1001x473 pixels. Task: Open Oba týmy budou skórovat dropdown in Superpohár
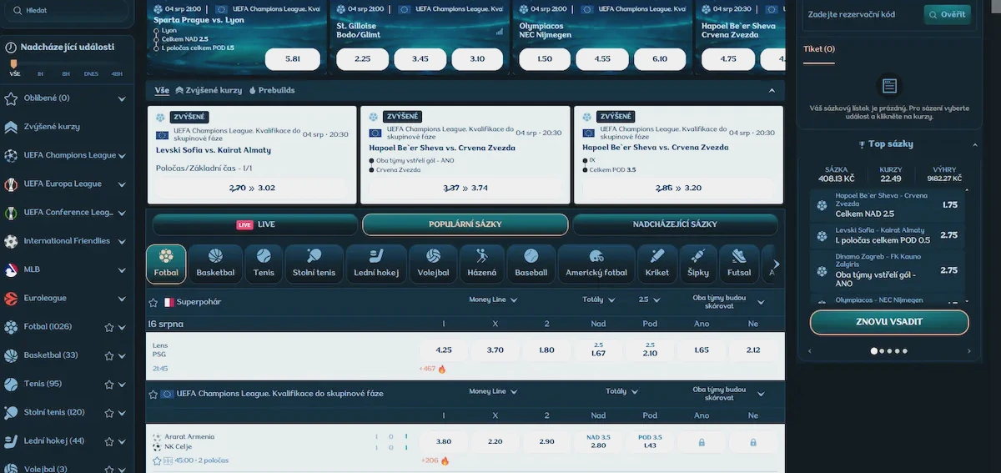coord(728,301)
